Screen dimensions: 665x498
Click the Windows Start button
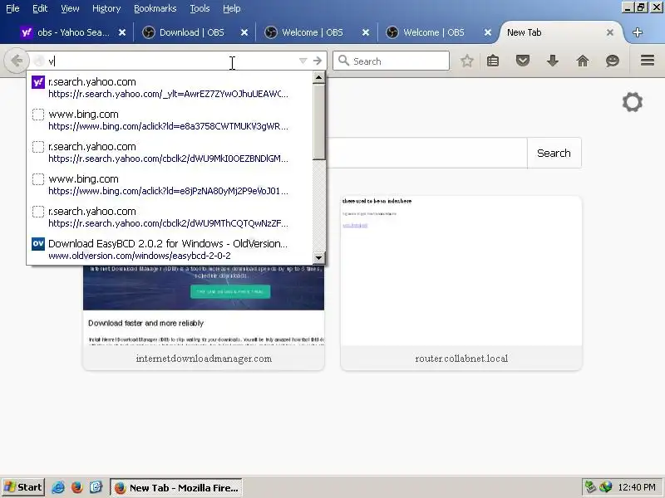click(23, 487)
